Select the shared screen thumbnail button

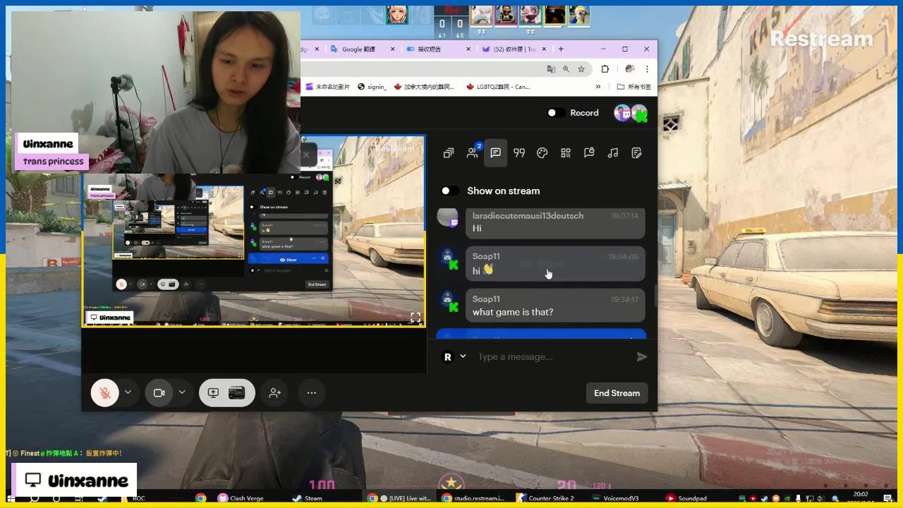point(237,393)
